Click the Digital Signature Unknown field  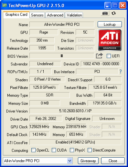[107, 119]
